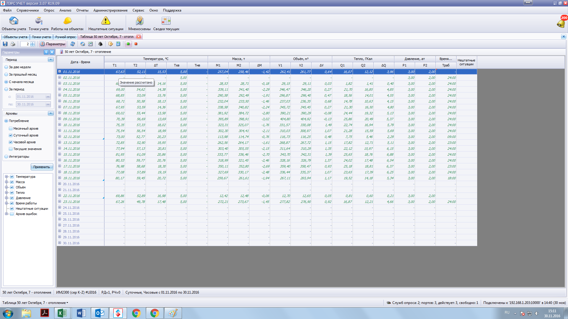
Task: Open calculator icon in table toolbar
Action: [x=118, y=44]
